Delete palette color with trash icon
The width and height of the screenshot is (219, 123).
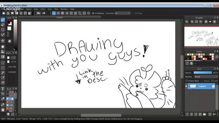(192, 64)
